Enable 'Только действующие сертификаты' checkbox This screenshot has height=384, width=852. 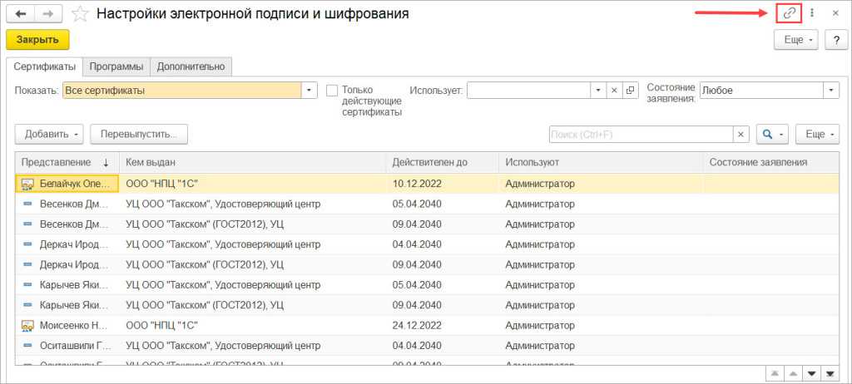333,91
